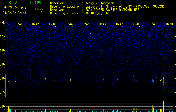
Task: Click the receiver text ICOM IC-575
Action: pos(95,10)
